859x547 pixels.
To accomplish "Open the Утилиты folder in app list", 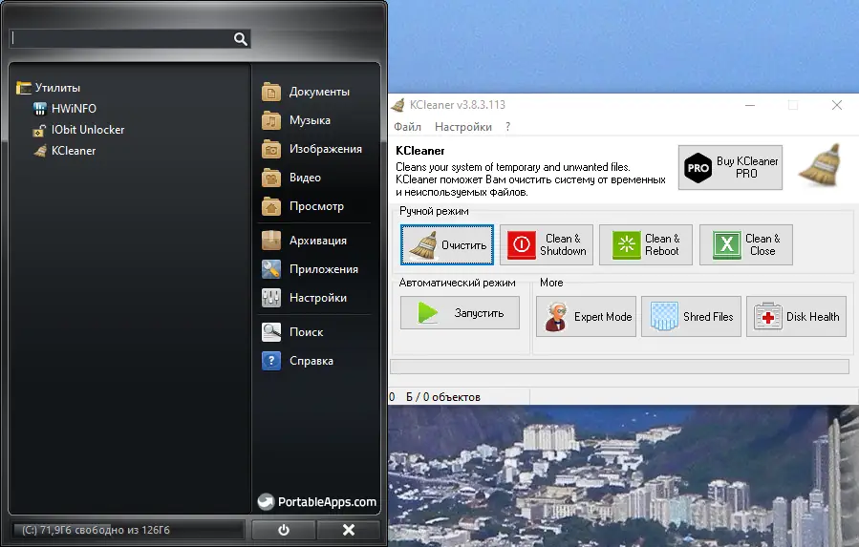I will [48, 88].
